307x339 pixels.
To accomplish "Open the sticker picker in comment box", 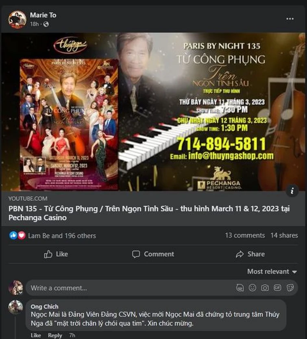I will [290, 288].
